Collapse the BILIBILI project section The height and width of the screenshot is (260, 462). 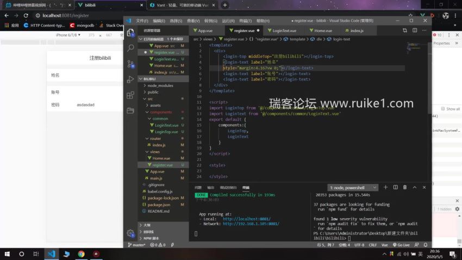(163, 79)
